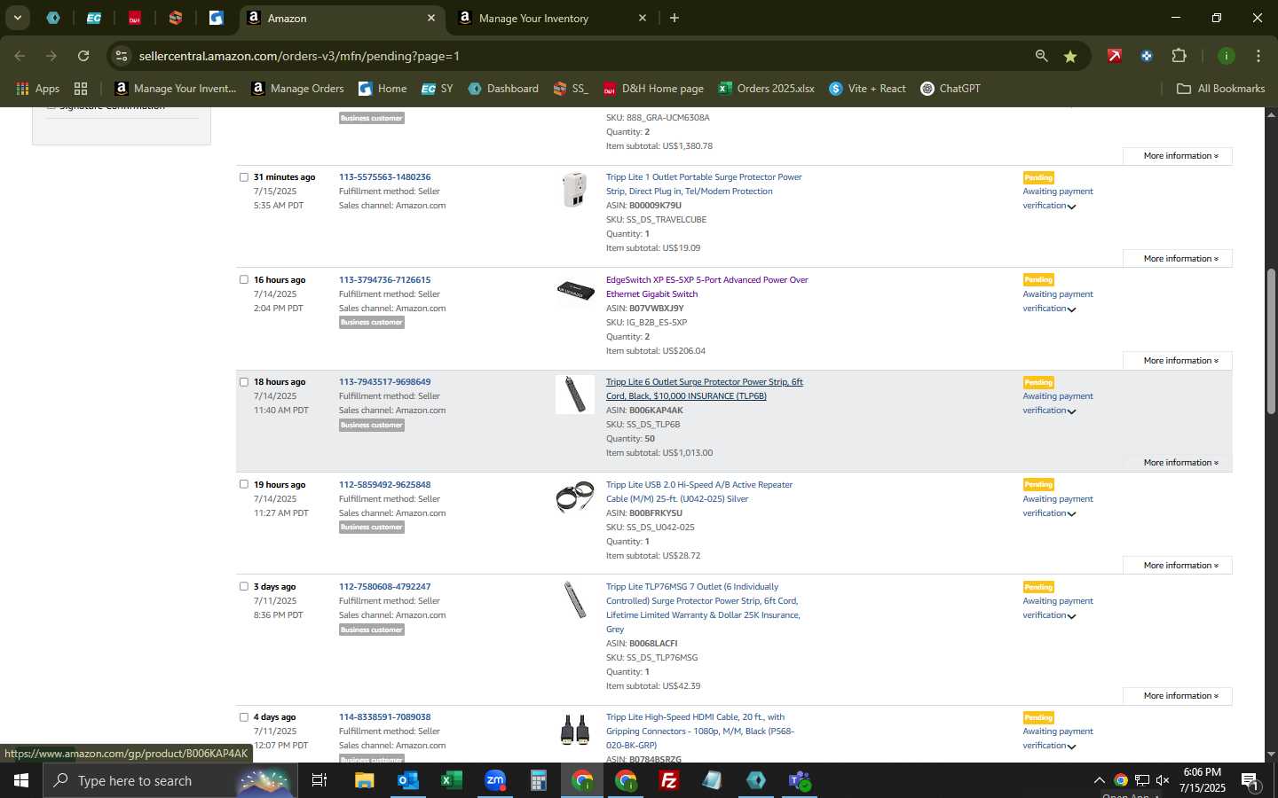Open Zoom from taskbar
Image resolution: width=1278 pixels, height=798 pixels.
(495, 780)
